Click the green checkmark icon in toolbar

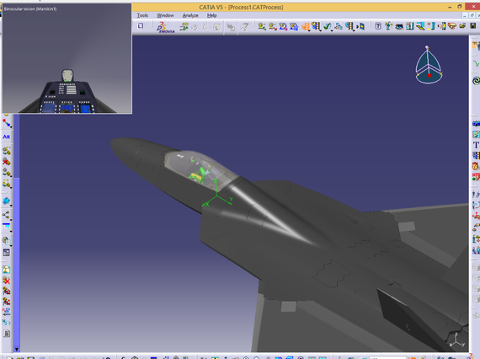click(x=327, y=27)
